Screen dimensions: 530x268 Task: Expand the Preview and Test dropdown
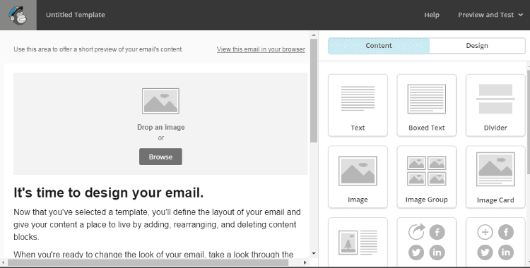490,15
